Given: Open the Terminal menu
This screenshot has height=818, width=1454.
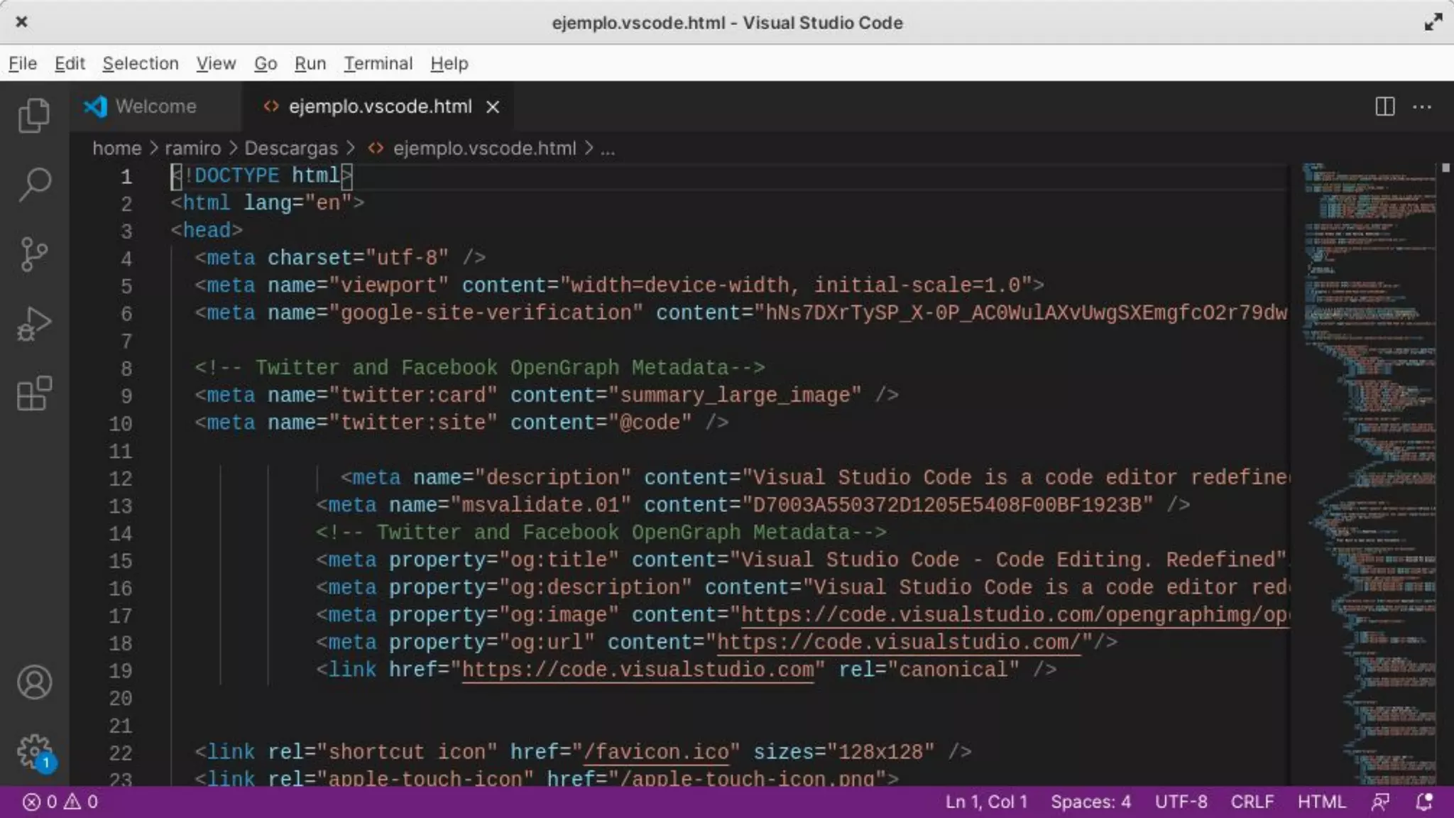Looking at the screenshot, I should pyautogui.click(x=378, y=63).
